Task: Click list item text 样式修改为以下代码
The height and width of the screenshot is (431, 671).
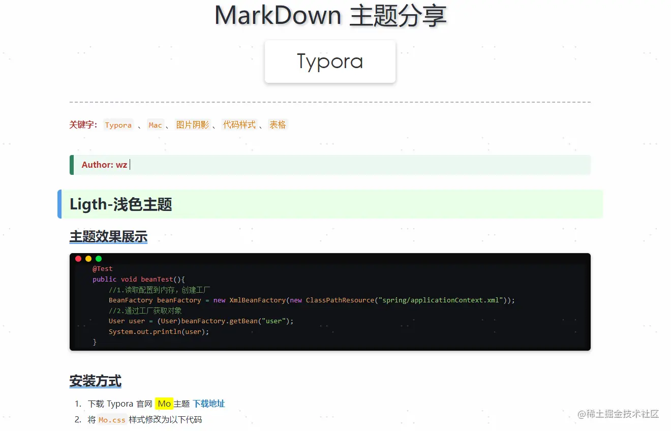Action: pos(165,420)
